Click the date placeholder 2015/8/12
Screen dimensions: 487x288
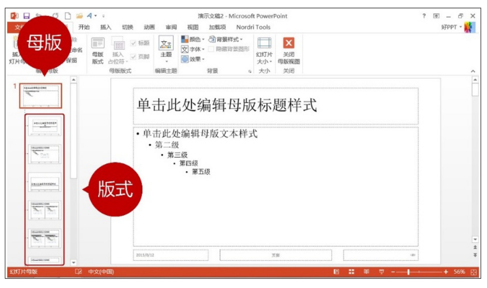[x=171, y=255]
